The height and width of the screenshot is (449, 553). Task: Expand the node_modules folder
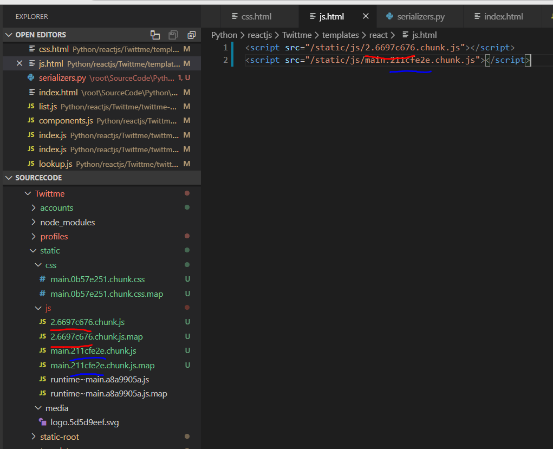pos(67,222)
